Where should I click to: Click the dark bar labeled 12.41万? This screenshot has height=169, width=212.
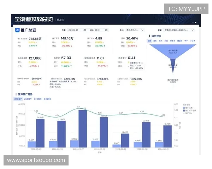[125, 140]
